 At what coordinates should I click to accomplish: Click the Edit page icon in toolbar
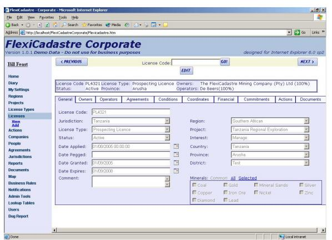(x=154, y=25)
